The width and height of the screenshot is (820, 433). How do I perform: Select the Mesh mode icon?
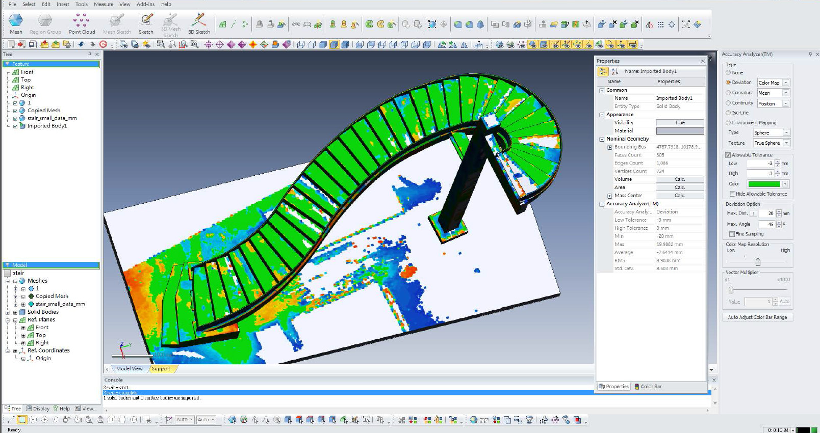tap(16, 21)
